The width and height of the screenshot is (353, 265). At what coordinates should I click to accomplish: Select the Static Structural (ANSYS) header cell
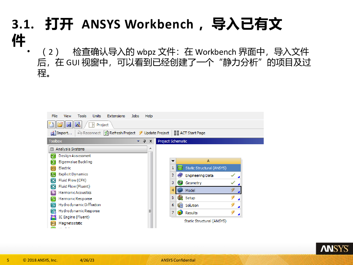[208, 168]
